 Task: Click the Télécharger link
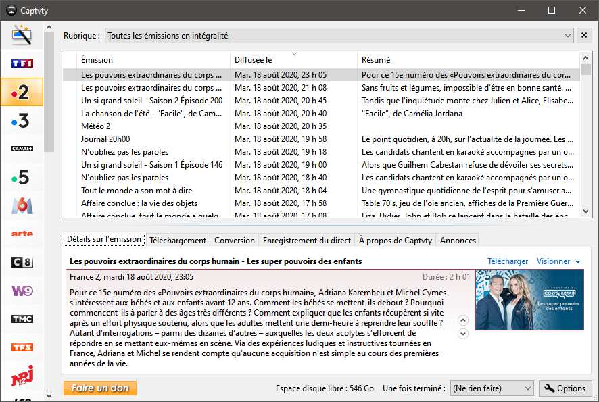[x=508, y=261]
